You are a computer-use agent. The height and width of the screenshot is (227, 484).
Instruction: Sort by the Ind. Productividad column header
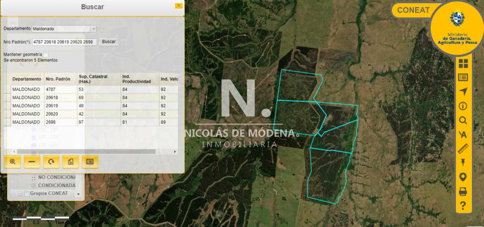point(140,79)
